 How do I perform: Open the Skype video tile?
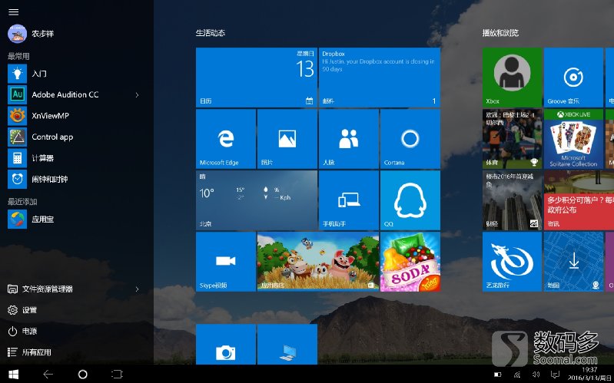225,261
